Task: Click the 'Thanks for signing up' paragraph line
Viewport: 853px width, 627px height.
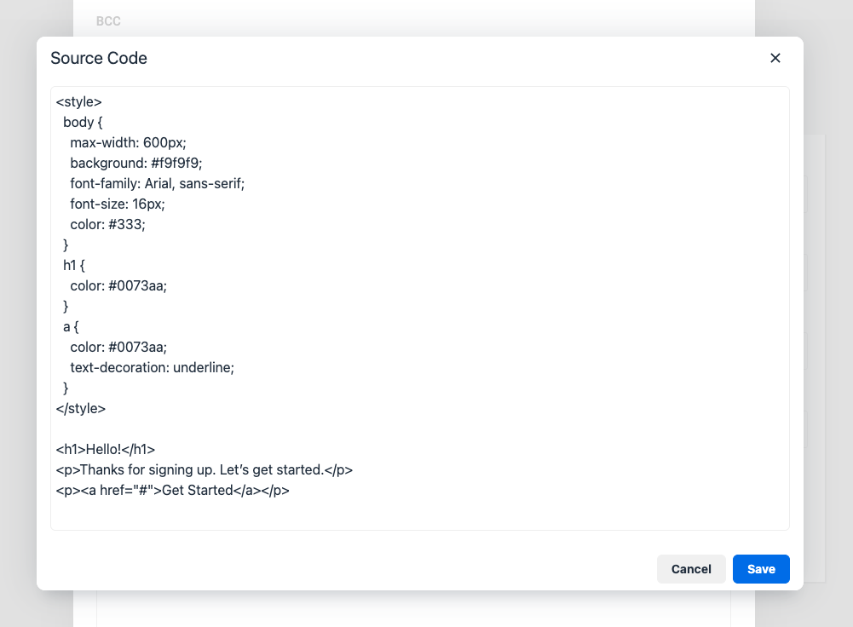Action: point(204,470)
